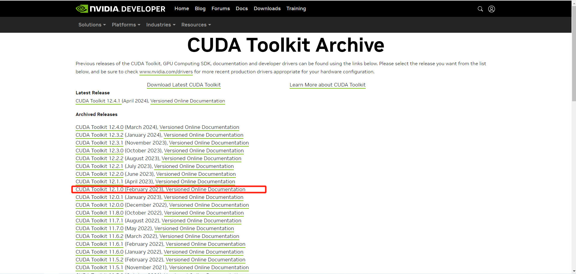Image resolution: width=576 pixels, height=274 pixels.
Task: Open the user account icon
Action: pyautogui.click(x=492, y=9)
